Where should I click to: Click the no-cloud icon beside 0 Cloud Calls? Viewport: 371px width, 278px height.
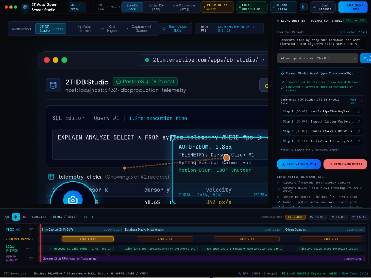click(343, 274)
